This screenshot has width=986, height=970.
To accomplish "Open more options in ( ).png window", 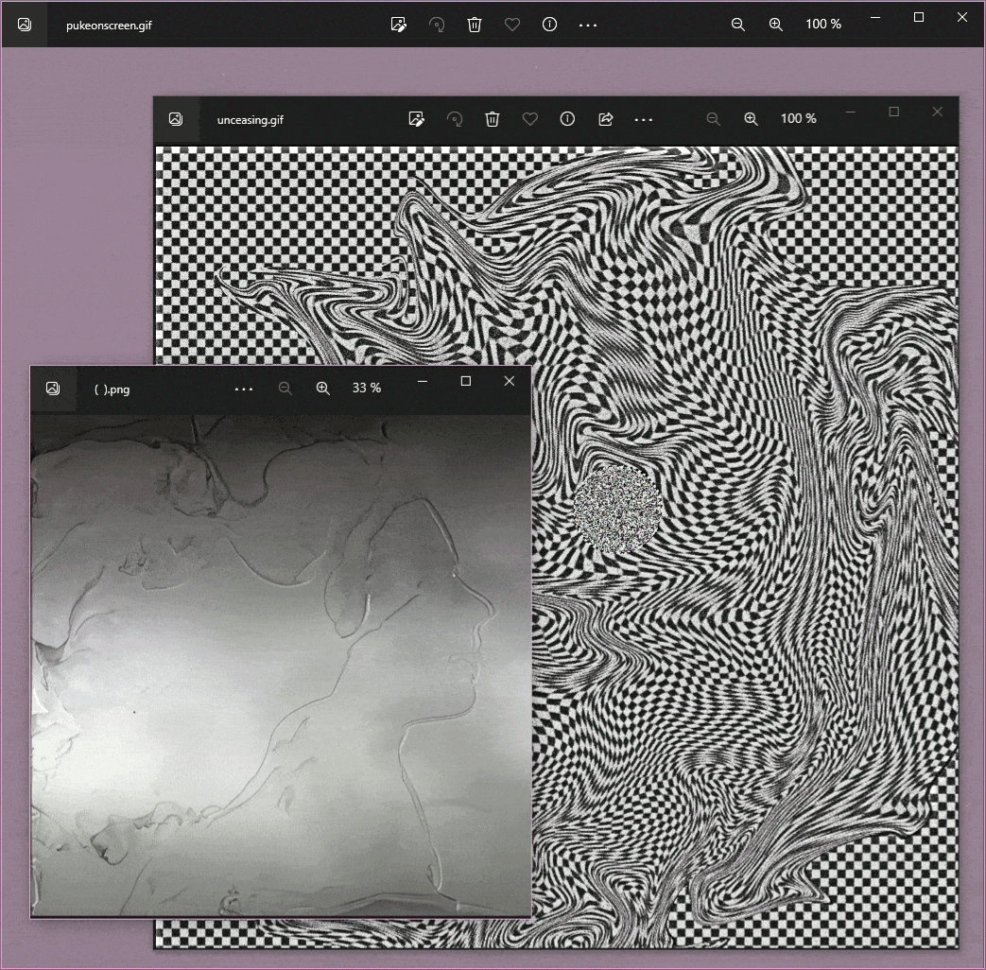I will [x=243, y=389].
